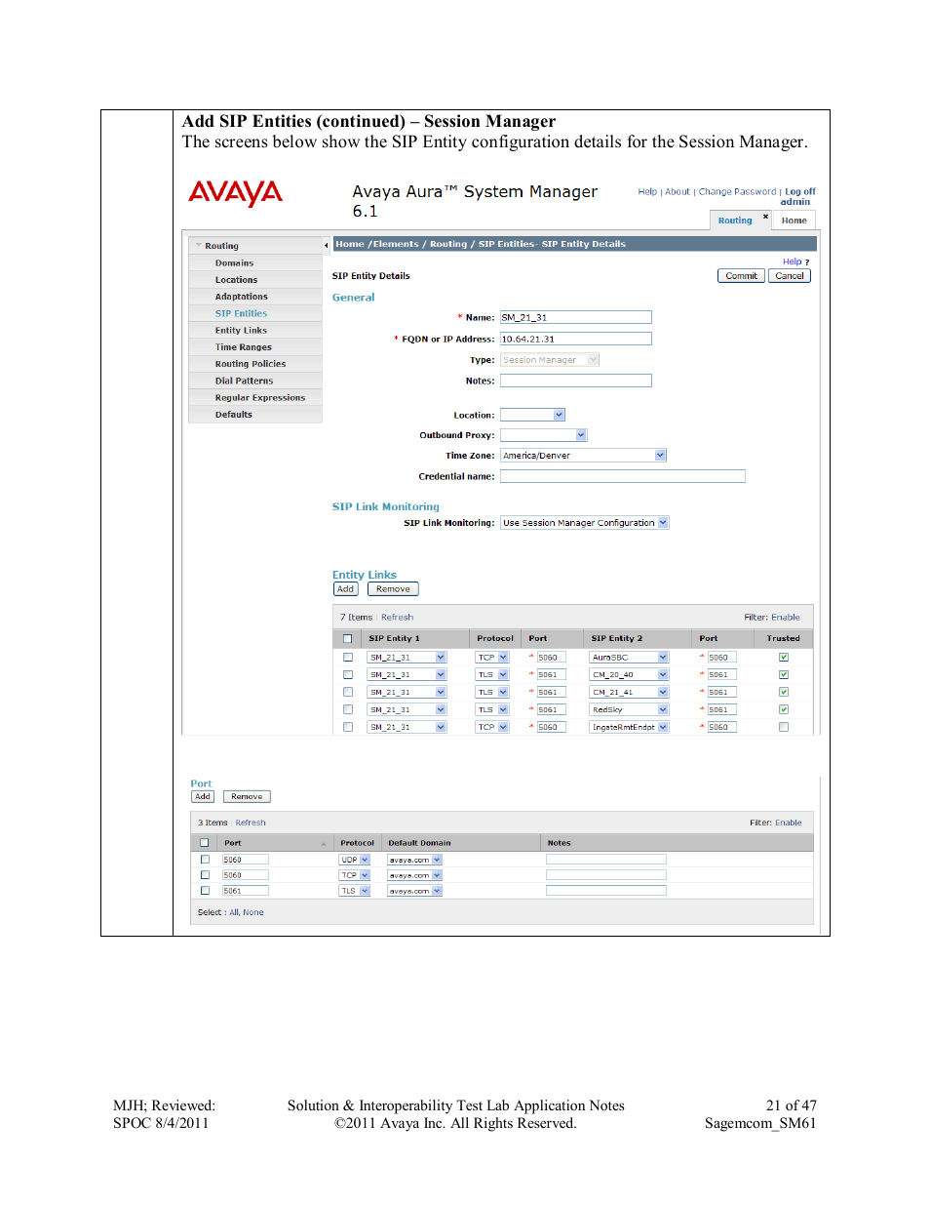Switch to the Routing tab

735,221
